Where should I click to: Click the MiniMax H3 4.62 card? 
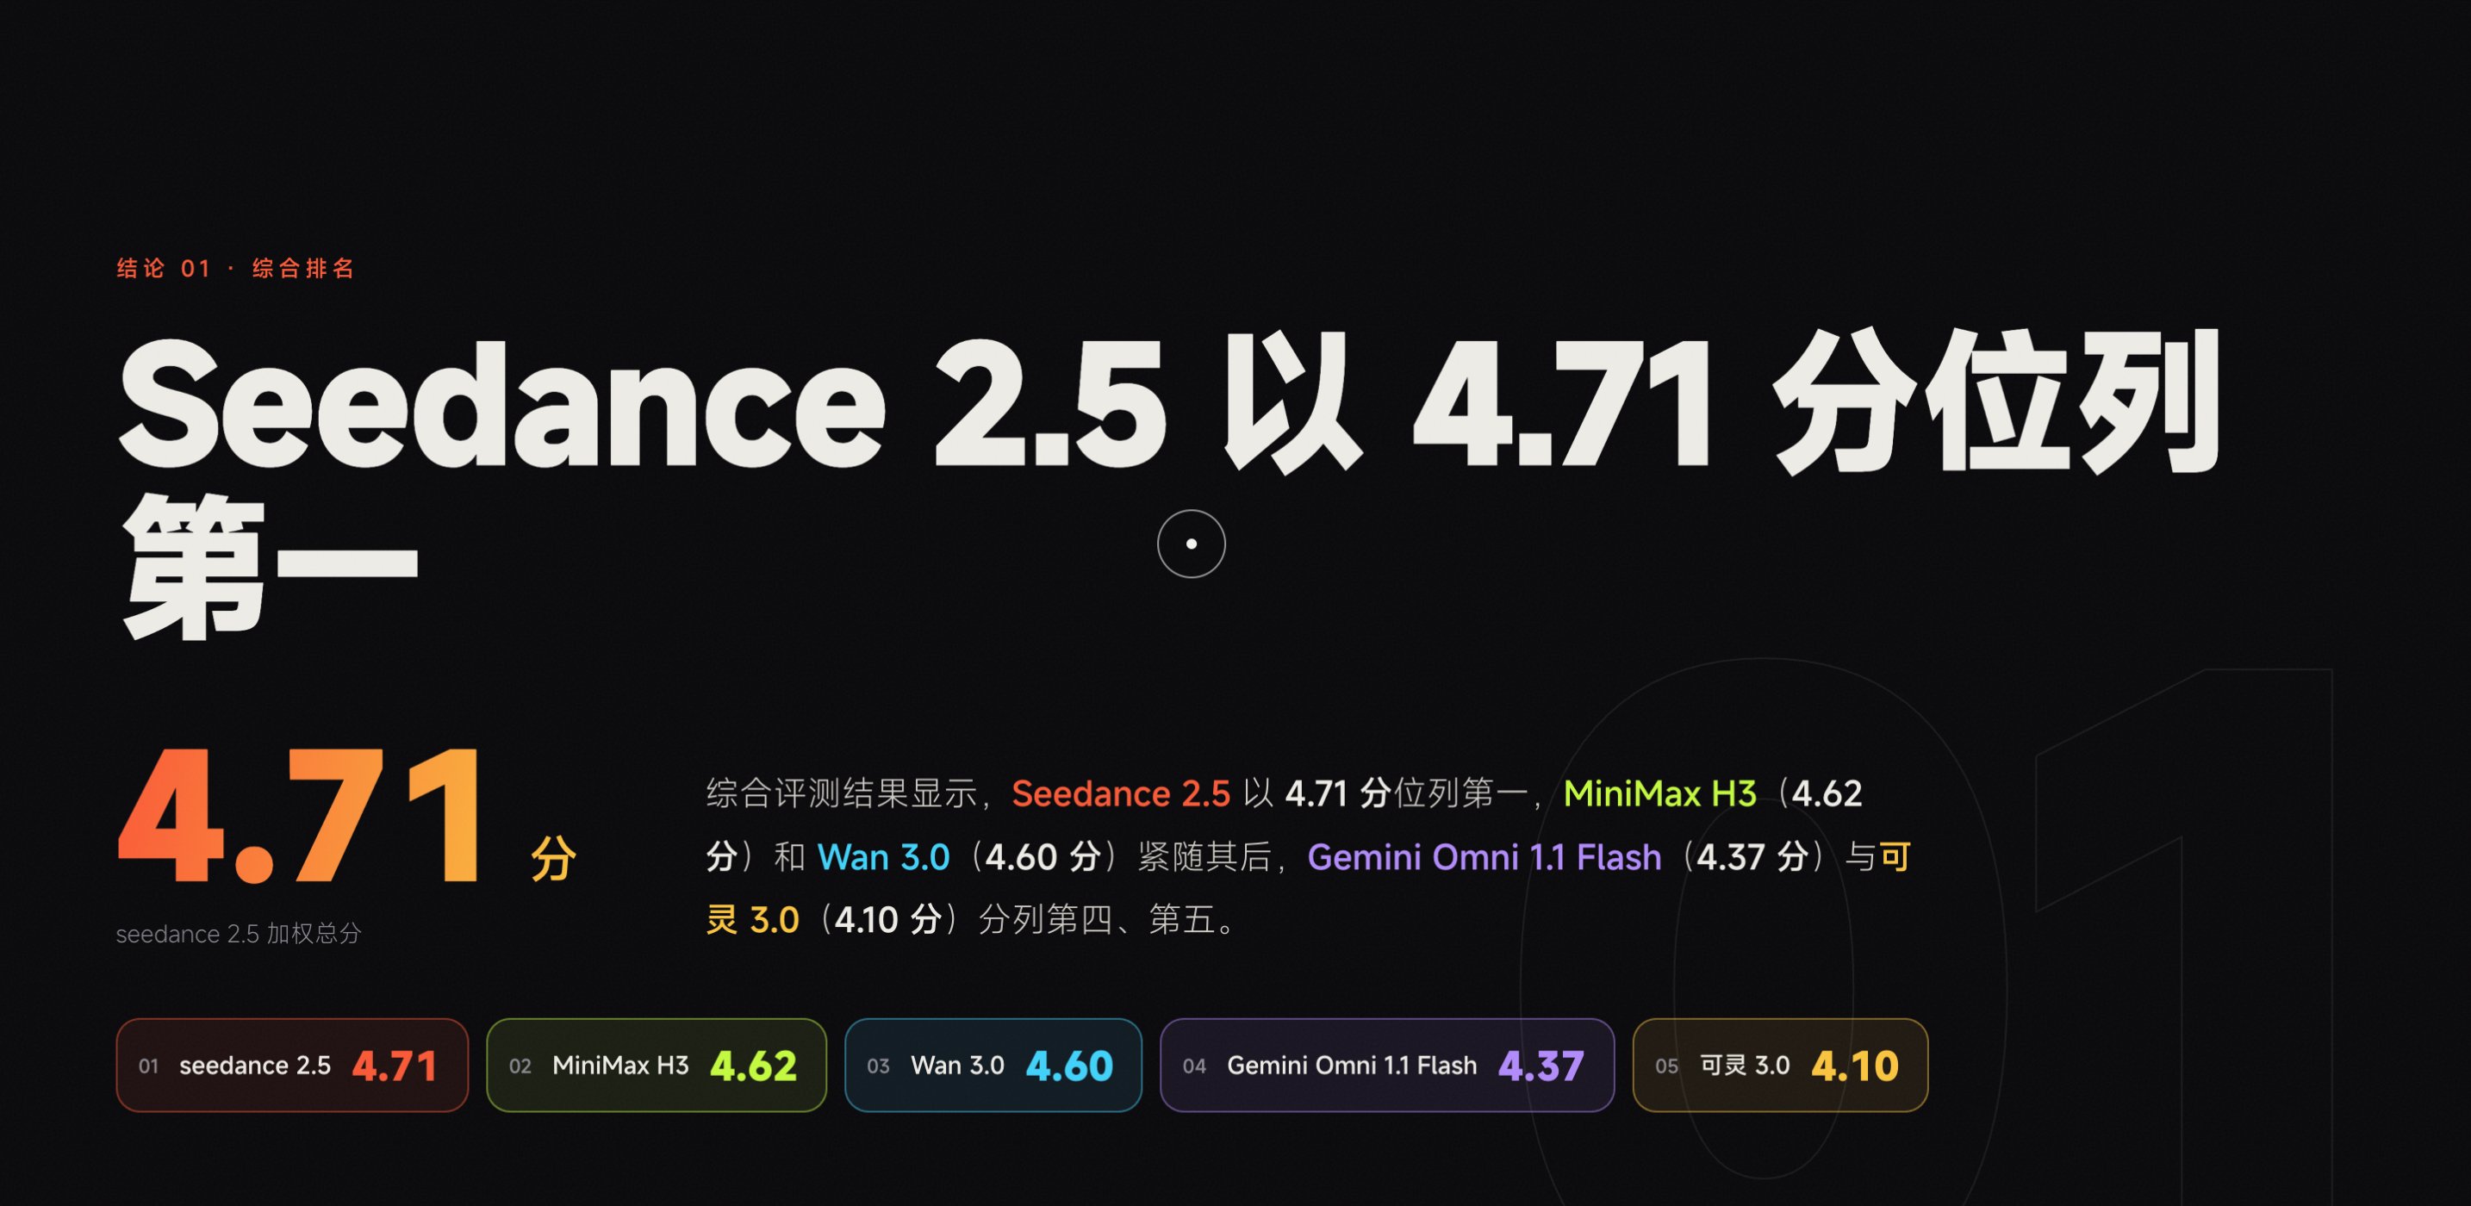657,1065
